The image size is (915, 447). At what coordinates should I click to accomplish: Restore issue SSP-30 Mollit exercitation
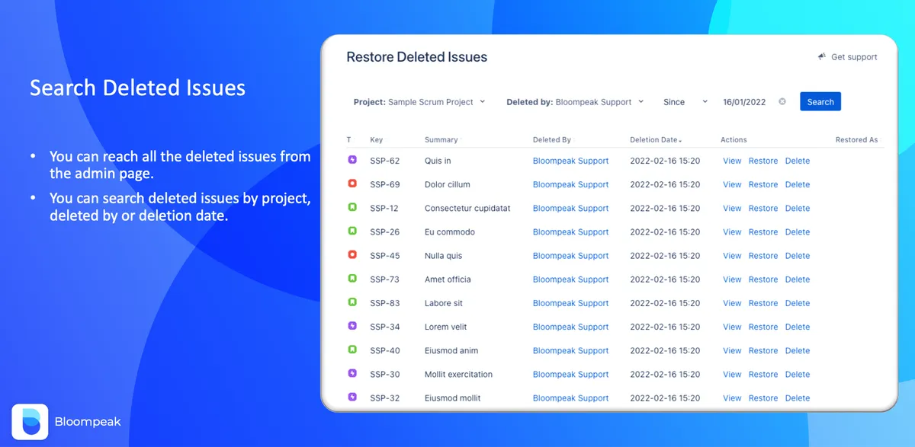pyautogui.click(x=763, y=374)
